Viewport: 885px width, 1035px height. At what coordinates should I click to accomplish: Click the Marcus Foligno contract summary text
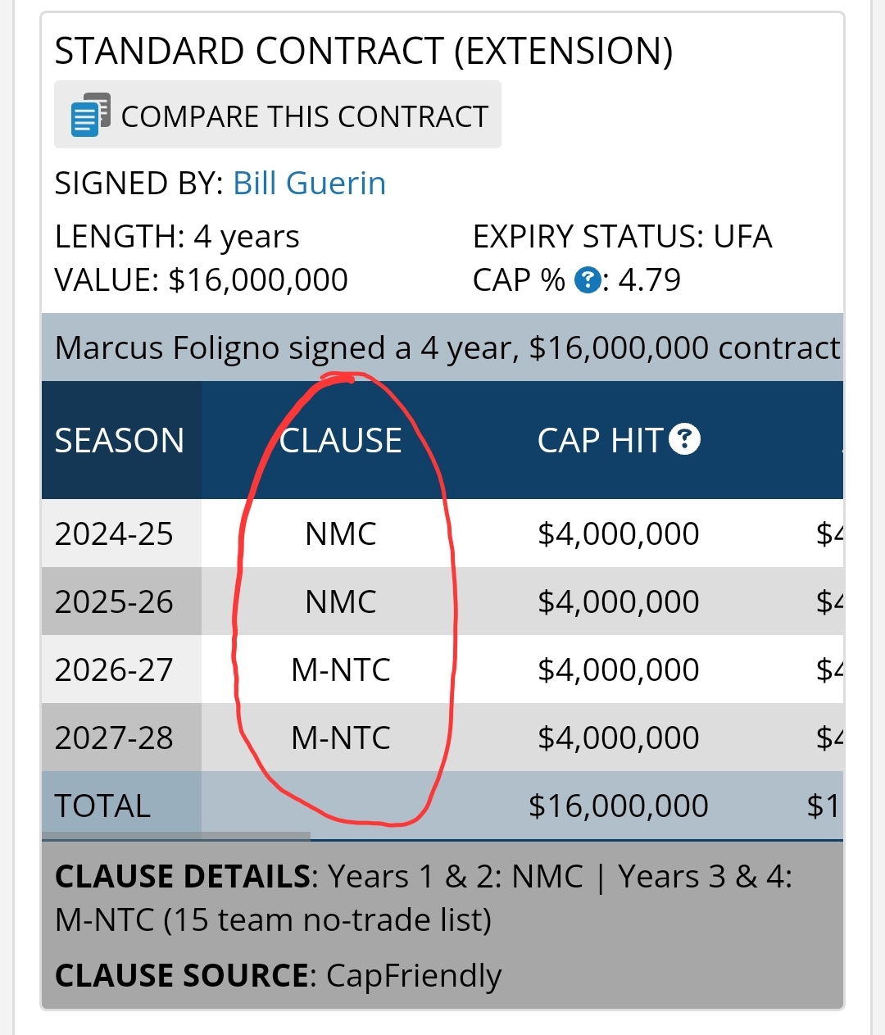click(x=447, y=347)
